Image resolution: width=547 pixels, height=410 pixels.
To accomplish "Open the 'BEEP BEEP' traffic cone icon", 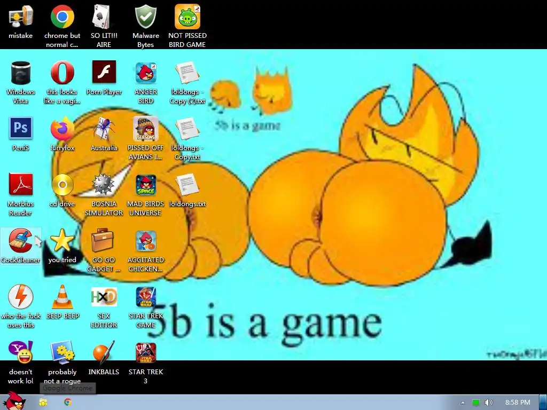I will click(62, 297).
